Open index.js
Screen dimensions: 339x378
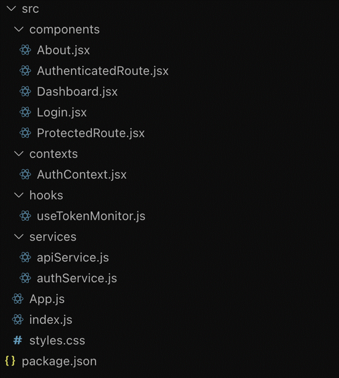[51, 319]
